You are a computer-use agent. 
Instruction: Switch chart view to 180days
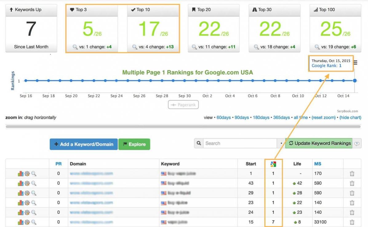click(261, 118)
